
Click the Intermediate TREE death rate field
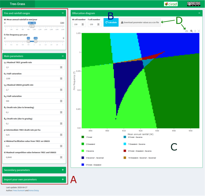[x=34, y=135]
